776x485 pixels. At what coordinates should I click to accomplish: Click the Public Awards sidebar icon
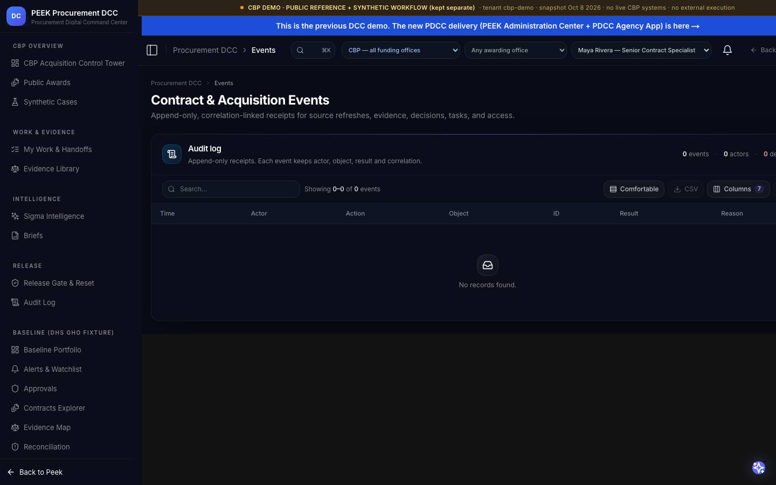(x=15, y=82)
